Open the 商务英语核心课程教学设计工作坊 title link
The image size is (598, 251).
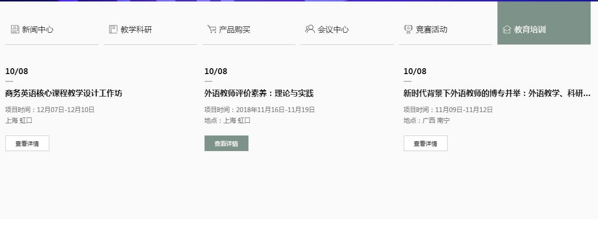(64, 93)
